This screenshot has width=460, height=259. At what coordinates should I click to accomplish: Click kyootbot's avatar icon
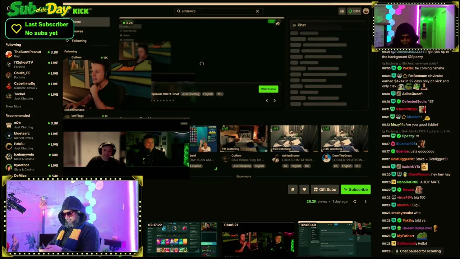[x=9, y=167]
